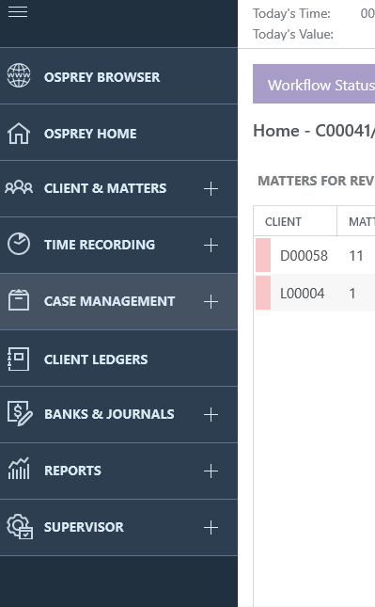Open the Case Management label
The image size is (375, 607).
coord(109,301)
